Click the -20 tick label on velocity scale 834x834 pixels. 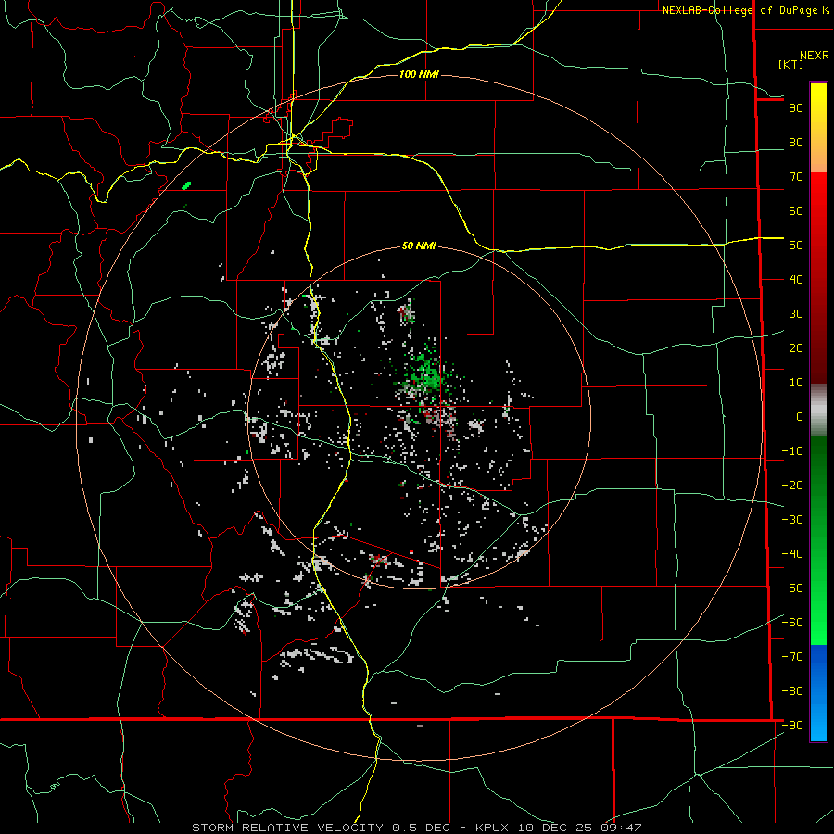pos(792,486)
